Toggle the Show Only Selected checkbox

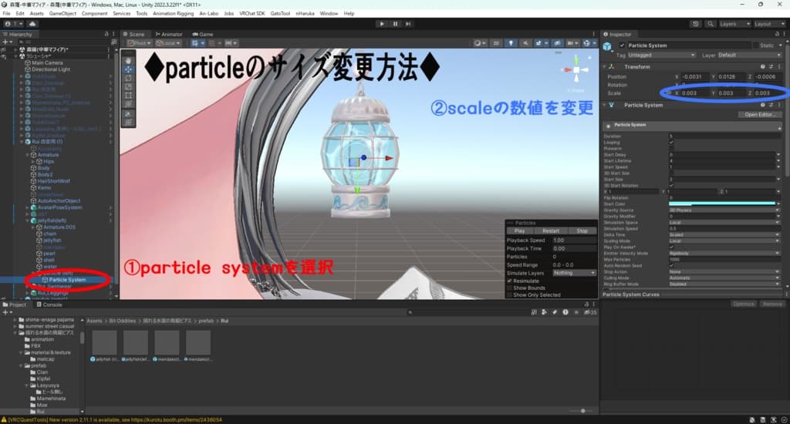click(509, 295)
